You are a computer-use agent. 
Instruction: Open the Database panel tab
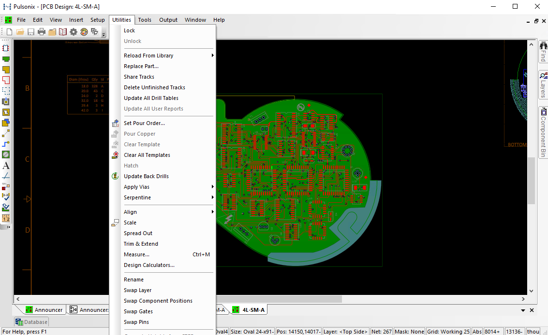[x=31, y=322]
